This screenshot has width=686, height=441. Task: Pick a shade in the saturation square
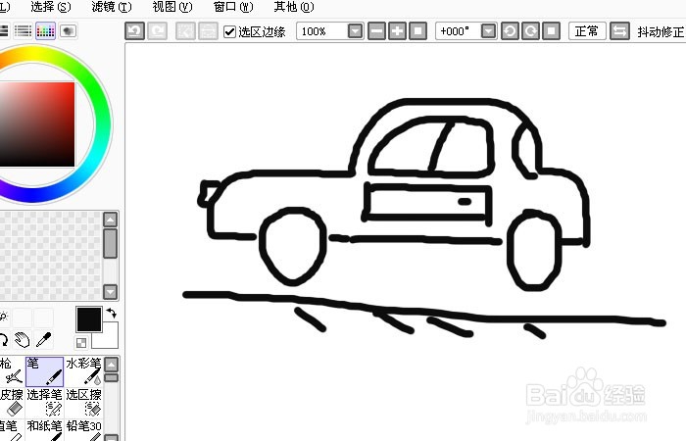(37, 124)
